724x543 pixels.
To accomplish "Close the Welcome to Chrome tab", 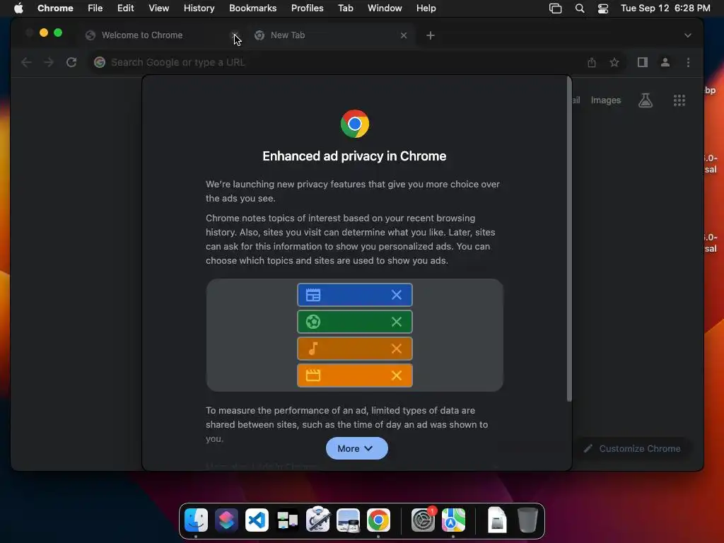I will 235,35.
